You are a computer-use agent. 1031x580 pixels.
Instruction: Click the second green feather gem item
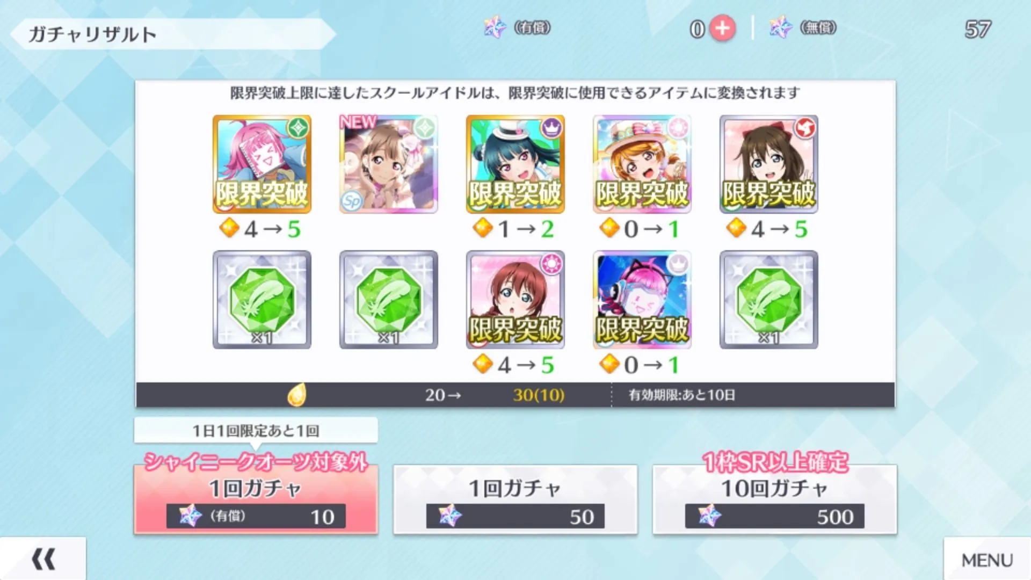point(389,300)
